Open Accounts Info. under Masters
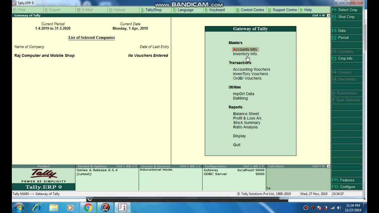Image resolution: width=379 pixels, height=213 pixels. tap(245, 49)
